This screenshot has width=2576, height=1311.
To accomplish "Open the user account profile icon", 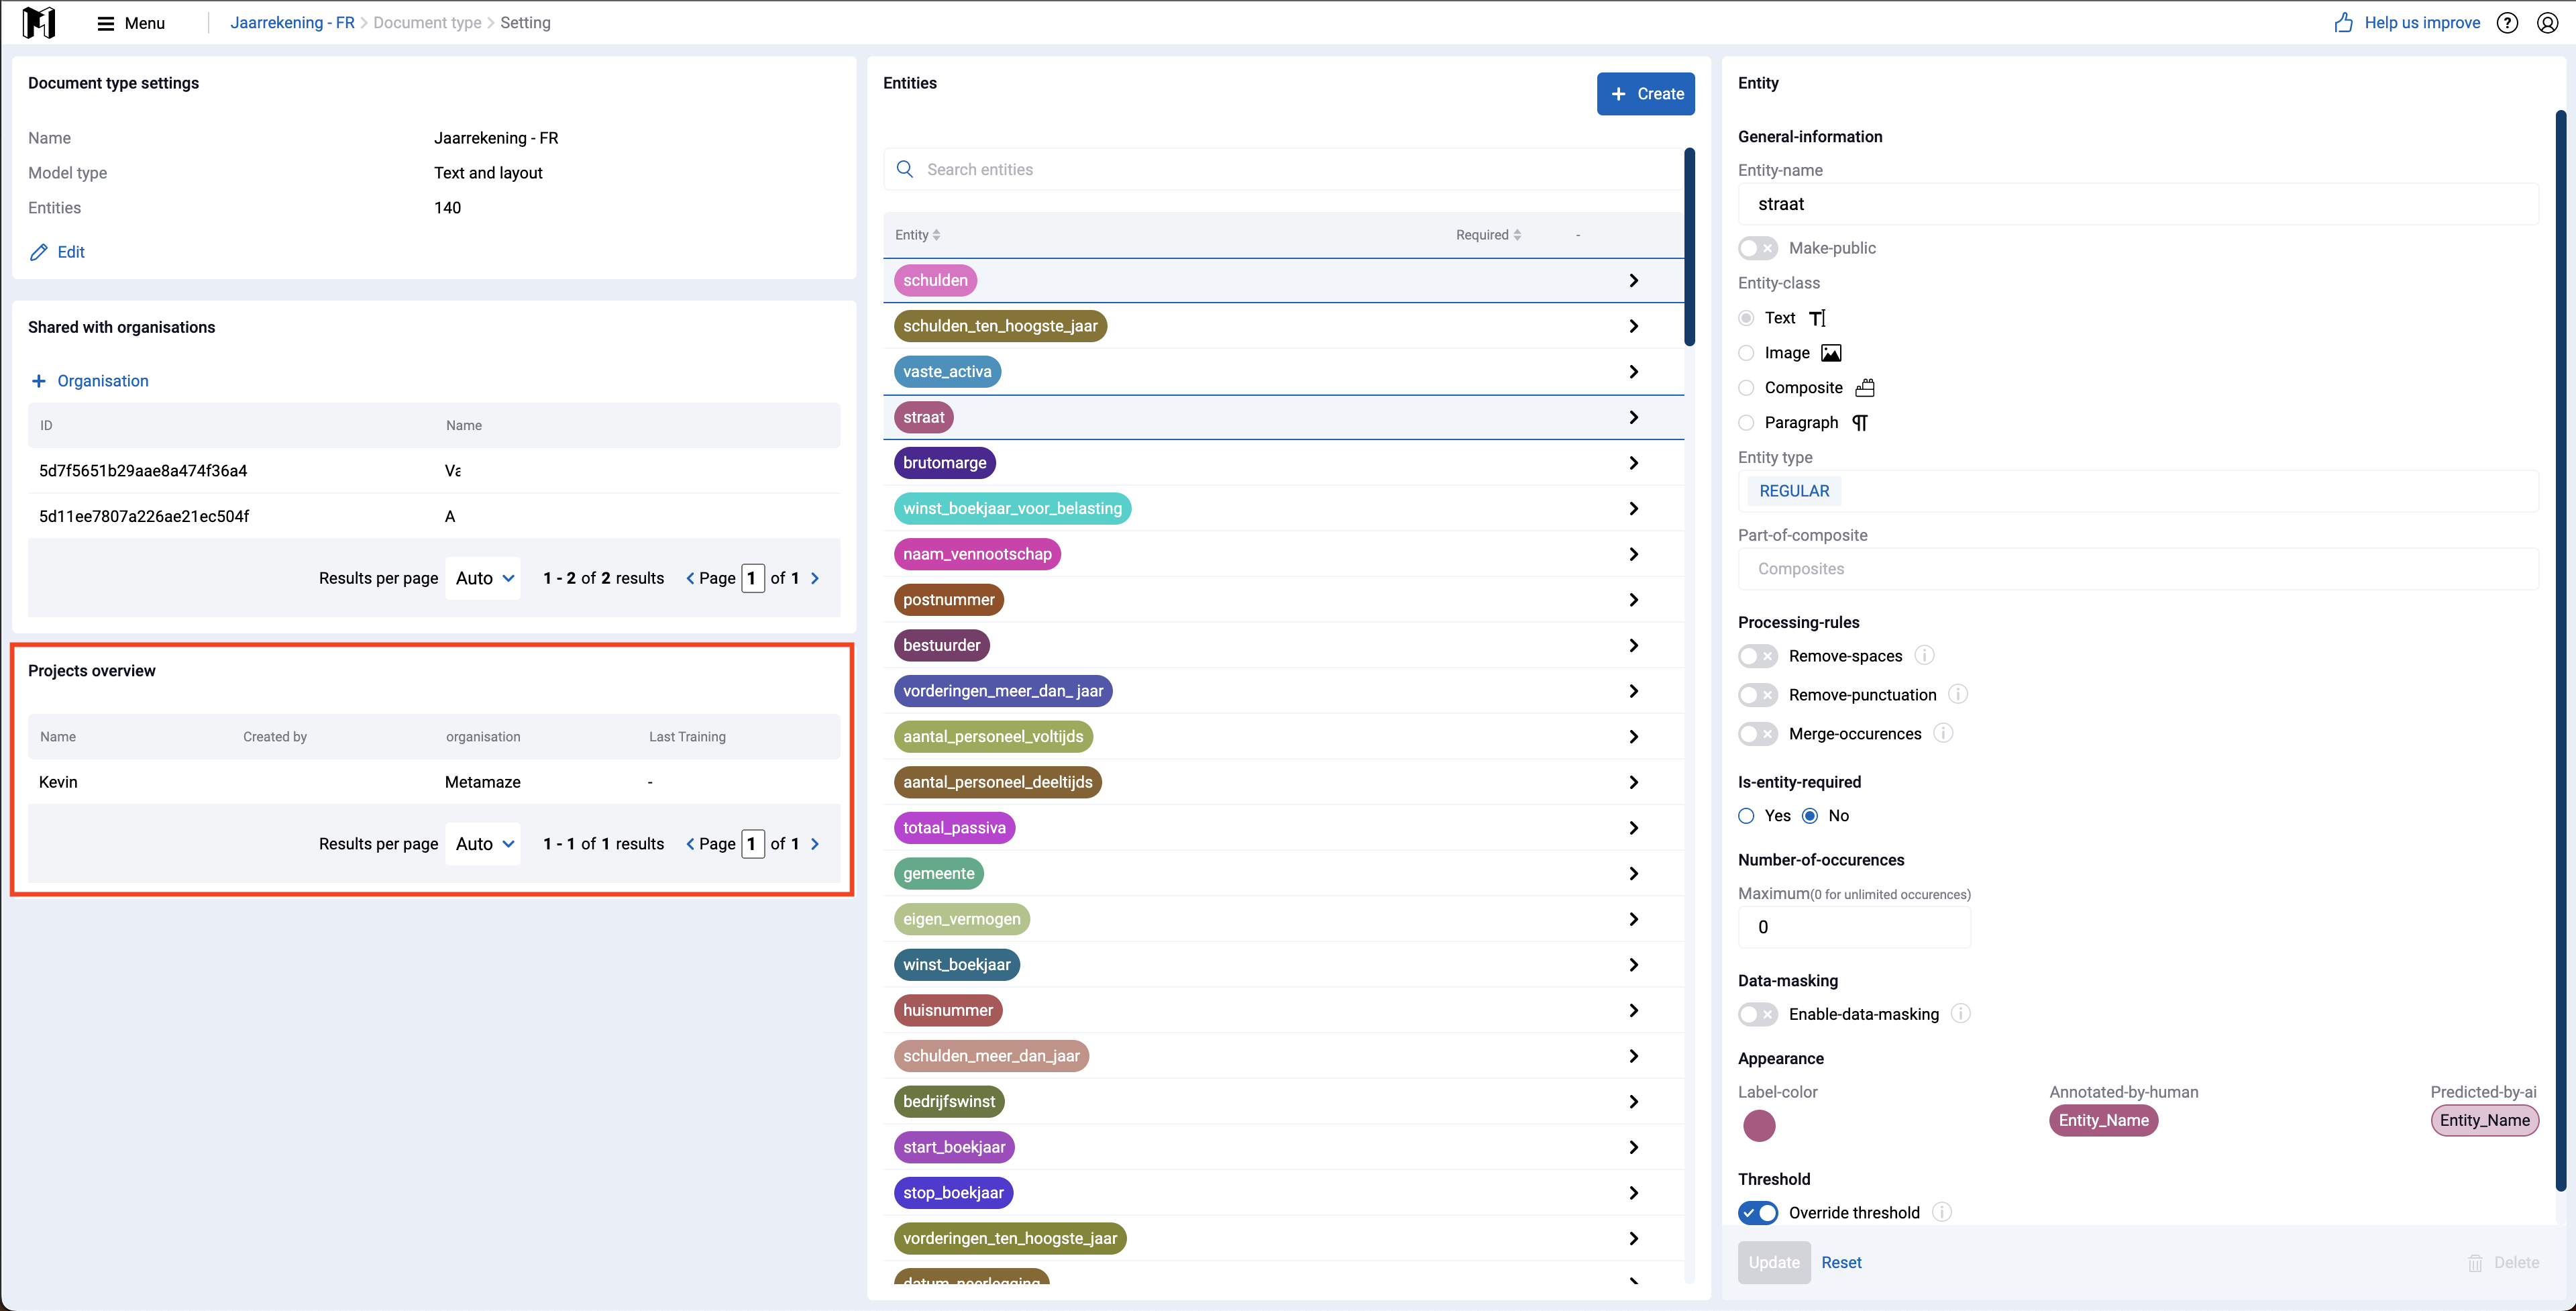I will 2548,22.
